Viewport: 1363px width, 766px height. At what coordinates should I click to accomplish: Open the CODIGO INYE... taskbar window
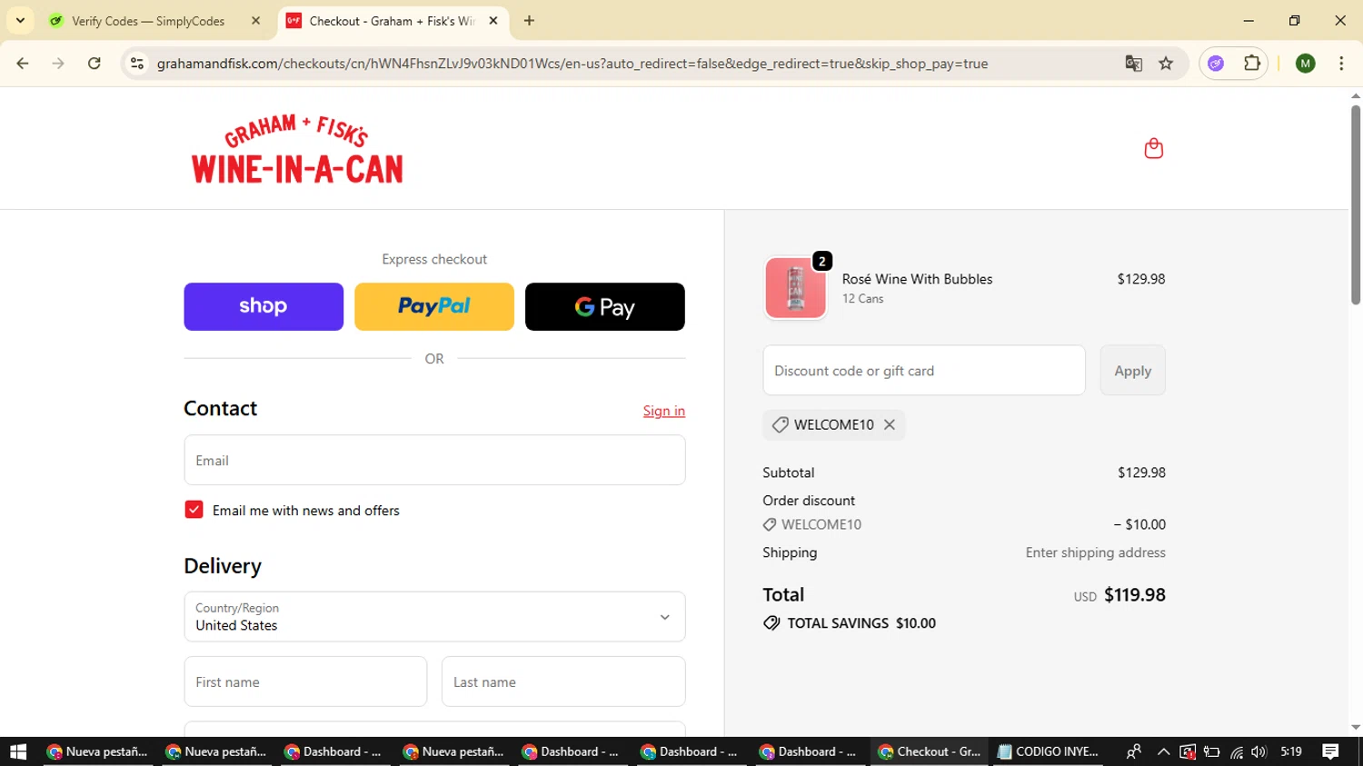[1048, 751]
